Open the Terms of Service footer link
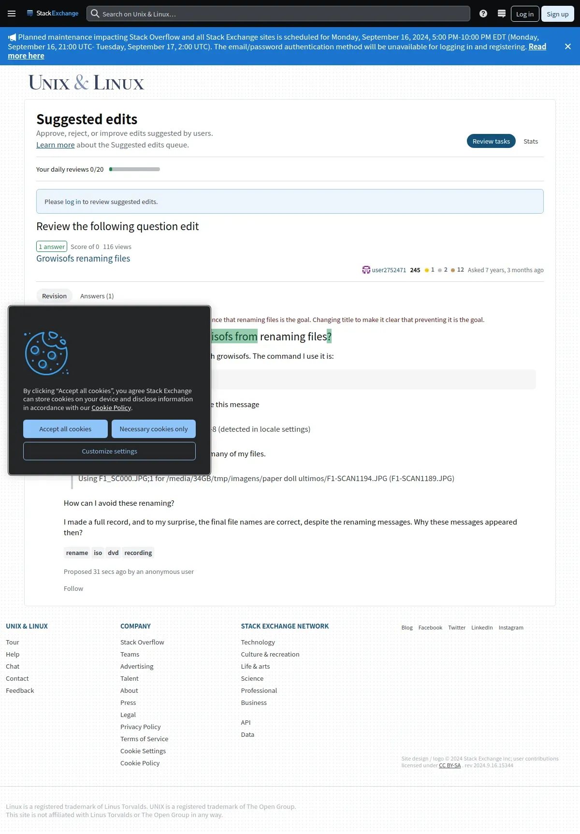Image resolution: width=580 pixels, height=834 pixels. [x=145, y=739]
